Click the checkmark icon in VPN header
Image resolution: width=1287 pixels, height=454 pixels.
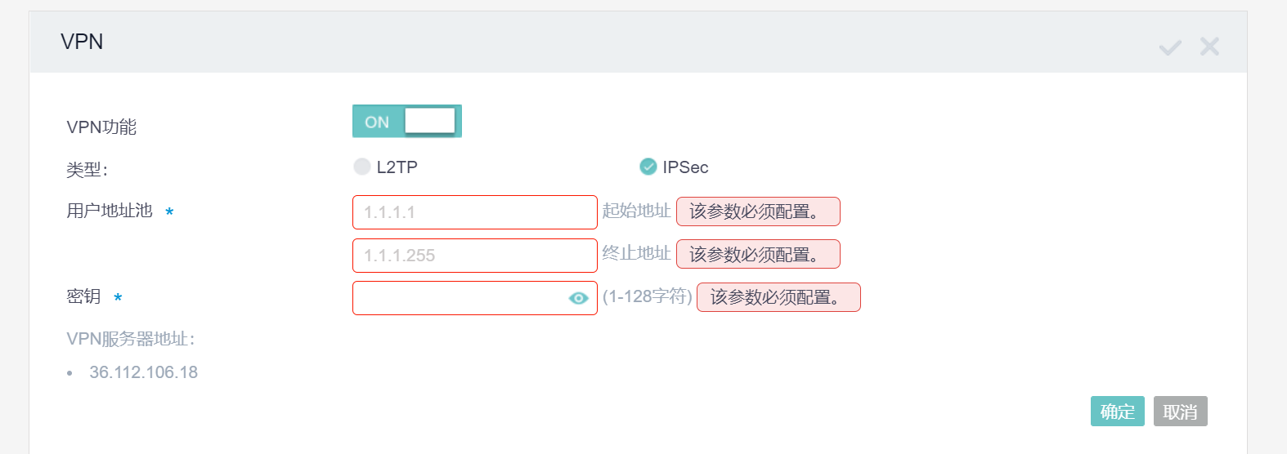pyautogui.click(x=1170, y=47)
